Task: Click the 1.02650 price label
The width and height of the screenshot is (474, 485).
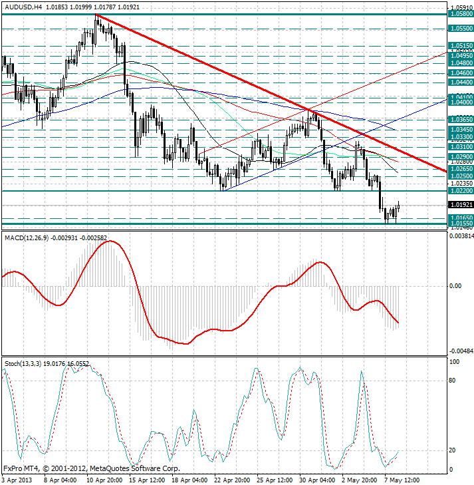Action: (x=461, y=169)
